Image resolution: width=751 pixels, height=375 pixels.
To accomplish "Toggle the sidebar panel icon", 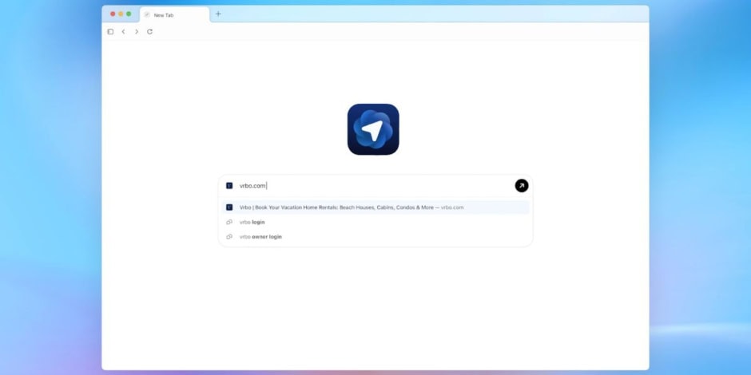I will [110, 32].
